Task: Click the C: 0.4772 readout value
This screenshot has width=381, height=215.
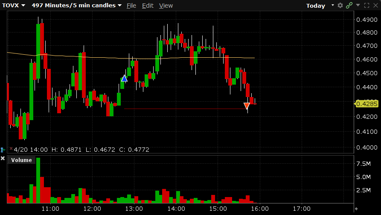Action: tap(134, 150)
